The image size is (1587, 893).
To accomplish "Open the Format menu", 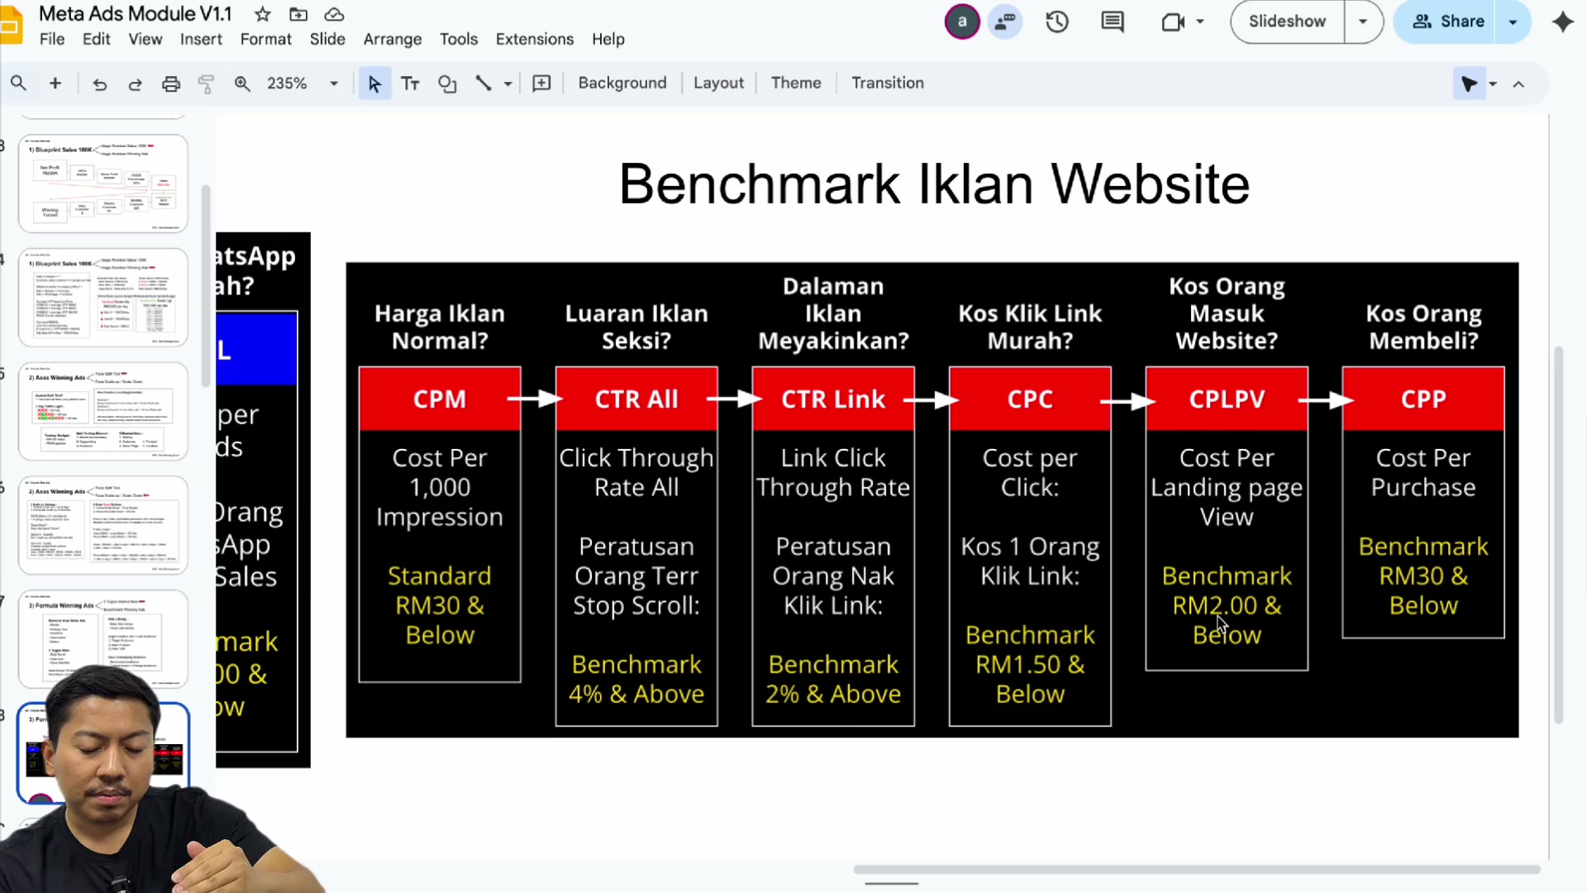I will (265, 39).
